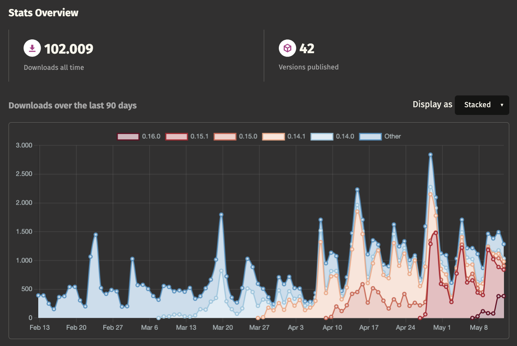Click the Mar 20 axis label
The height and width of the screenshot is (346, 517).
[x=223, y=327]
